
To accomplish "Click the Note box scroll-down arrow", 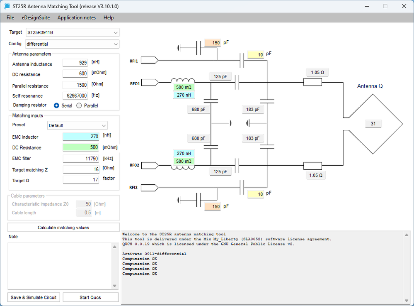I will [x=115, y=286].
